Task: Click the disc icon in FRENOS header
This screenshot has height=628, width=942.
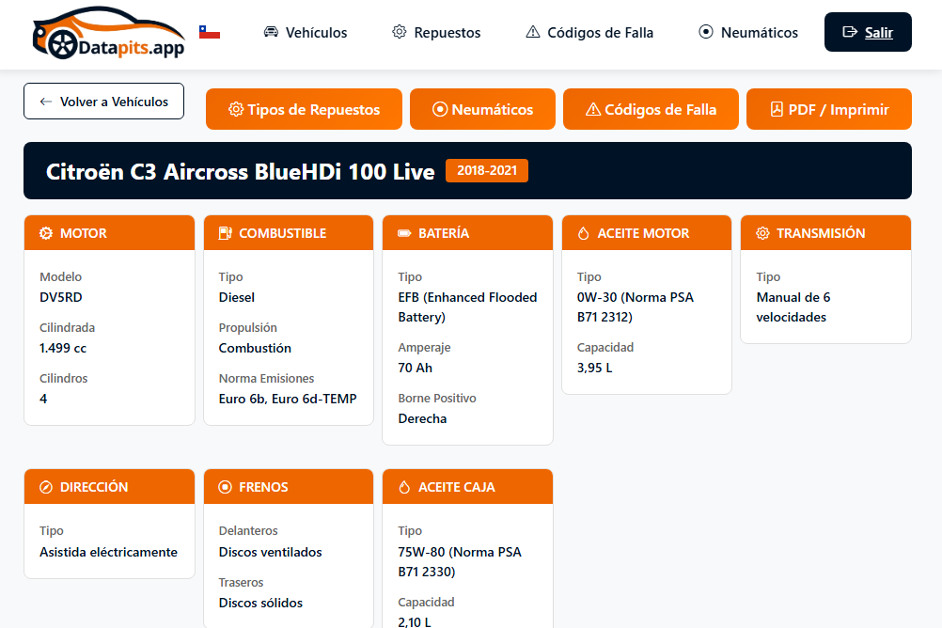Action: pos(226,487)
